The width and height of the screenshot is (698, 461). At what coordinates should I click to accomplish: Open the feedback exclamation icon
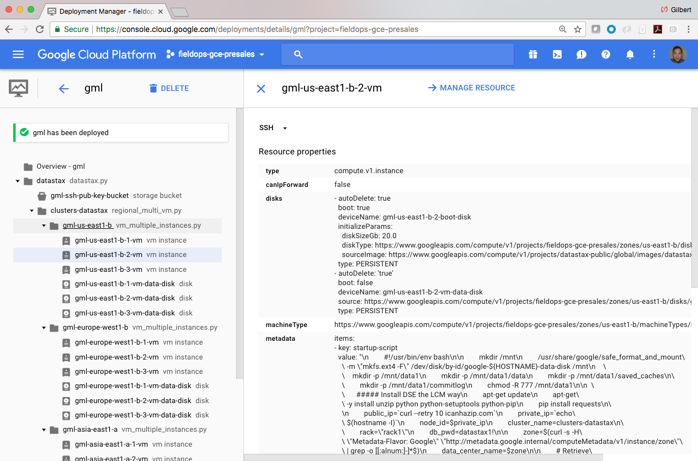coord(582,54)
